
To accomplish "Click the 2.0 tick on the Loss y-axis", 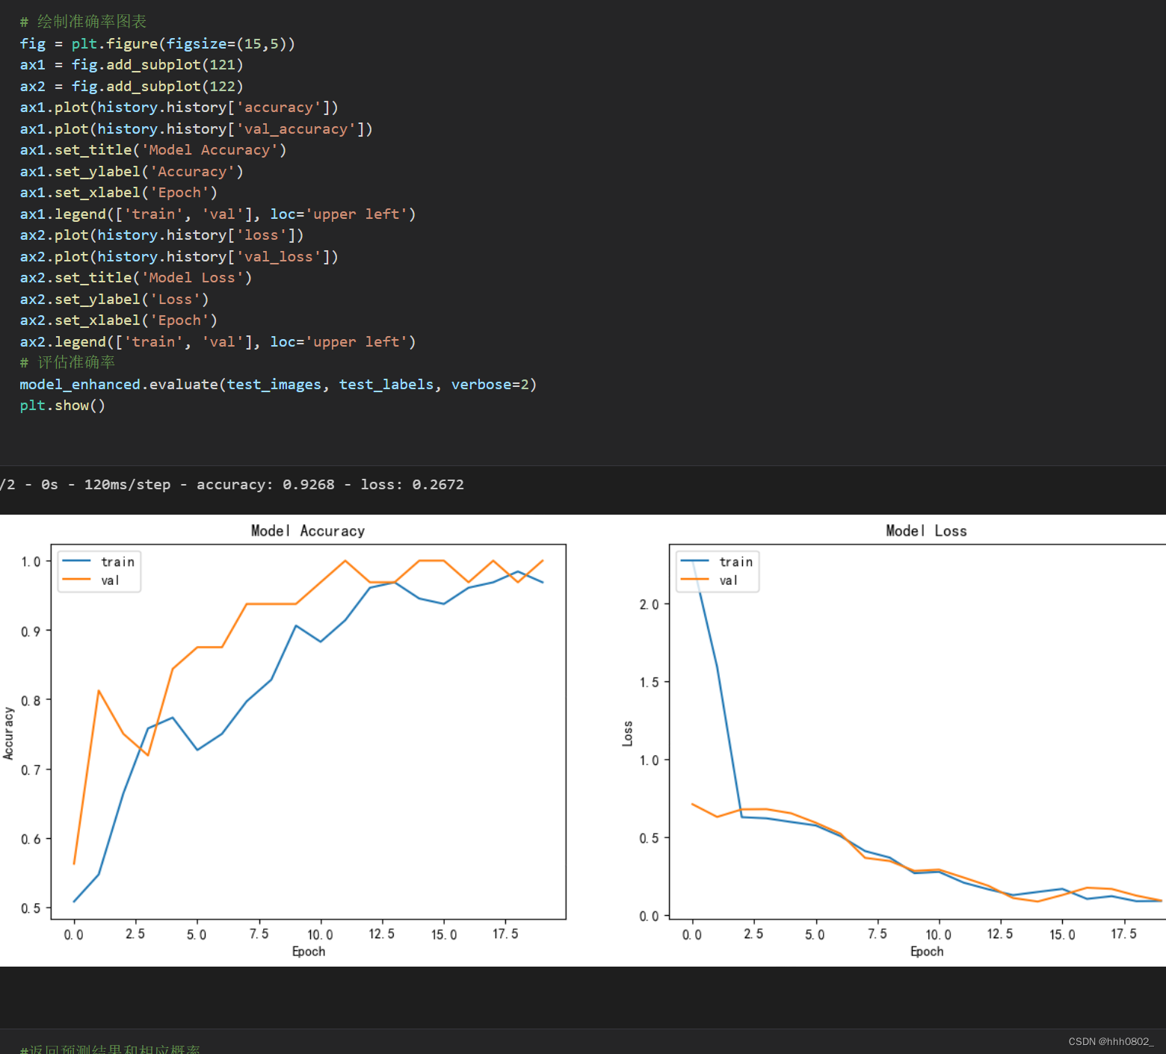I will click(x=649, y=604).
